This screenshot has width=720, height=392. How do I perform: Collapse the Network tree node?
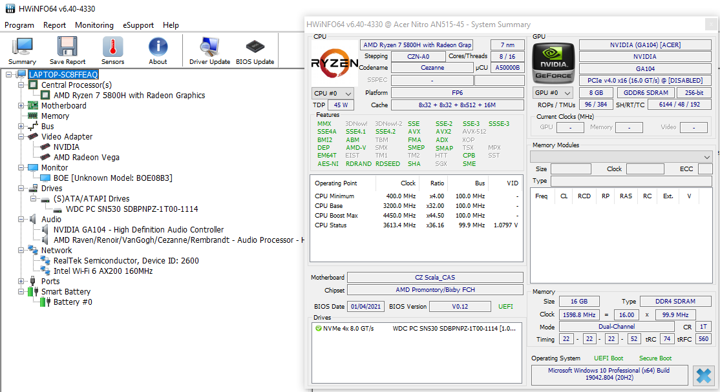click(x=21, y=250)
